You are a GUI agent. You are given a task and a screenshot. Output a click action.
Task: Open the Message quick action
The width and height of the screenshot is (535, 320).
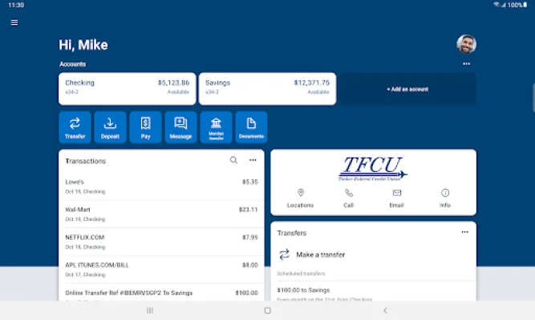click(x=180, y=127)
